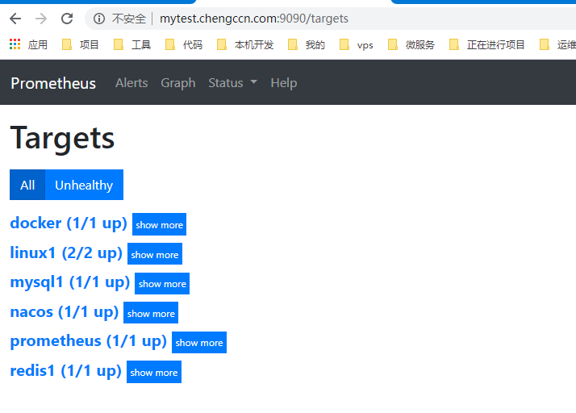Open the 项目 bookmark folder
Viewport: 576px width, 413px height.
tap(81, 45)
